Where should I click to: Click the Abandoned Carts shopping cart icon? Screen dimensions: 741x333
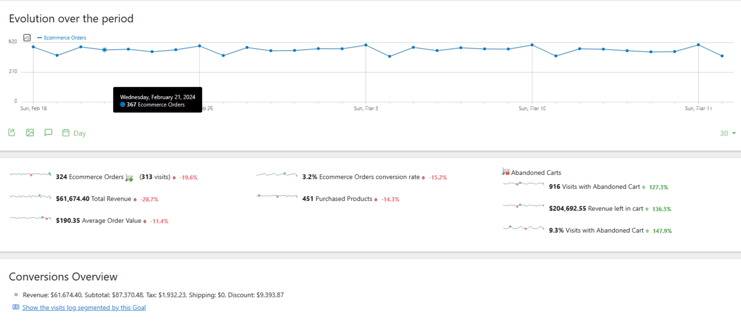coord(506,171)
